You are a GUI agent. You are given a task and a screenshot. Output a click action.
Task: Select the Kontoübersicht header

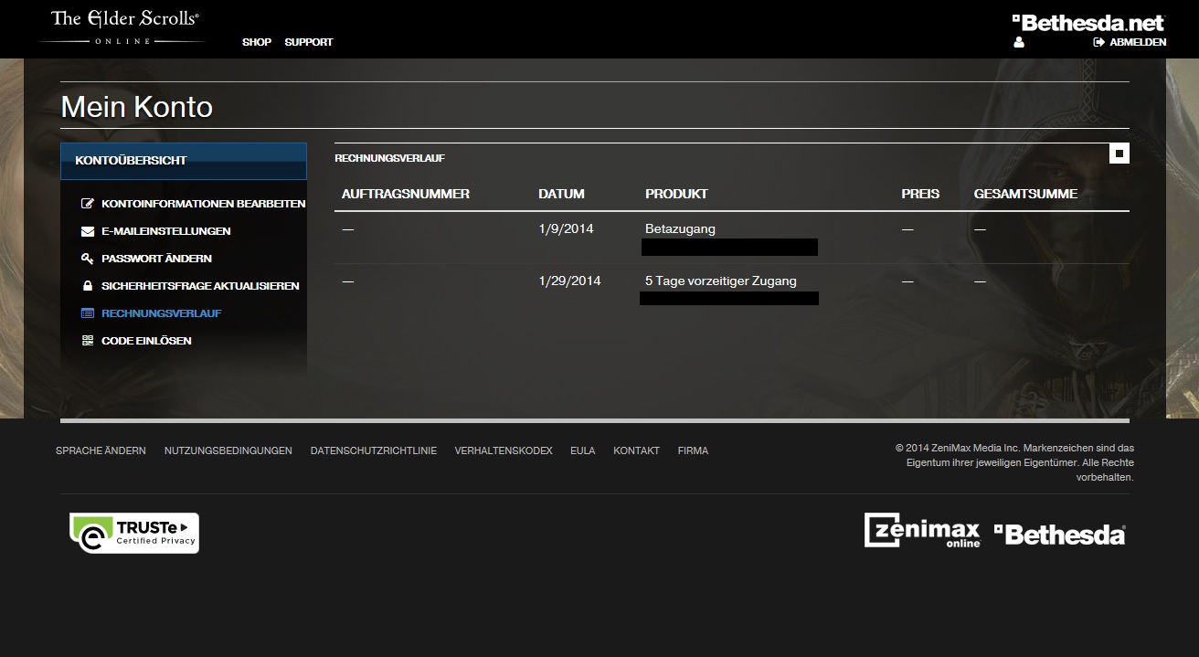pyautogui.click(x=184, y=161)
